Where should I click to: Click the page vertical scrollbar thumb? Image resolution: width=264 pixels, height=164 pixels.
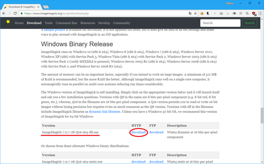coord(262,116)
